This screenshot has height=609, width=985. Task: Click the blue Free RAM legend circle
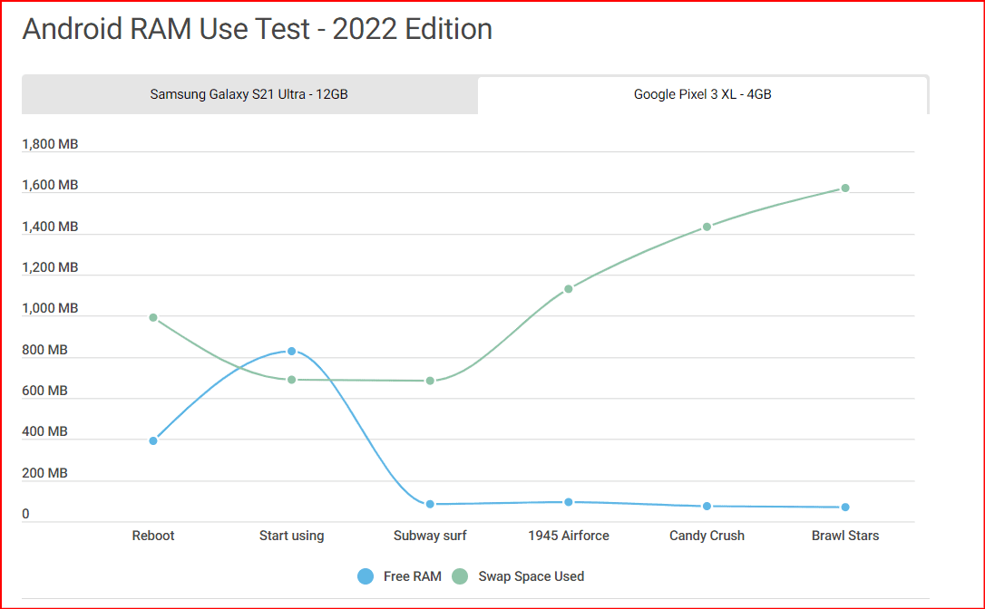(x=366, y=576)
